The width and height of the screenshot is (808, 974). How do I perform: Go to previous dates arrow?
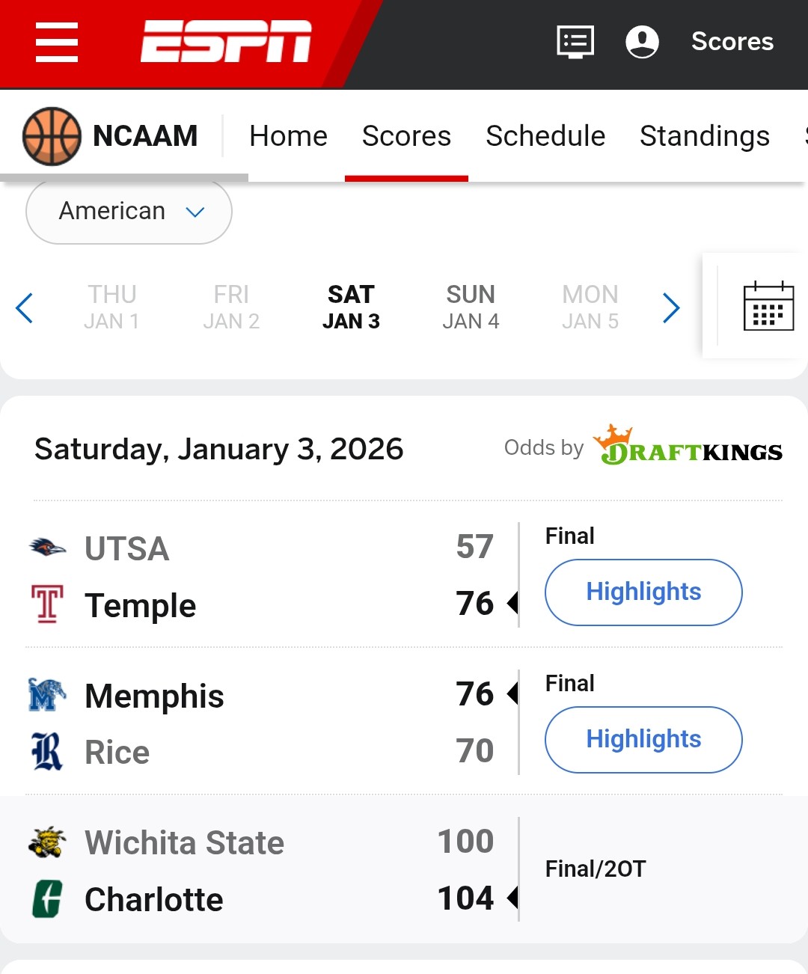click(x=25, y=307)
